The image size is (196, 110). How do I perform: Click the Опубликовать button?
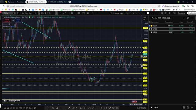coord(191,13)
